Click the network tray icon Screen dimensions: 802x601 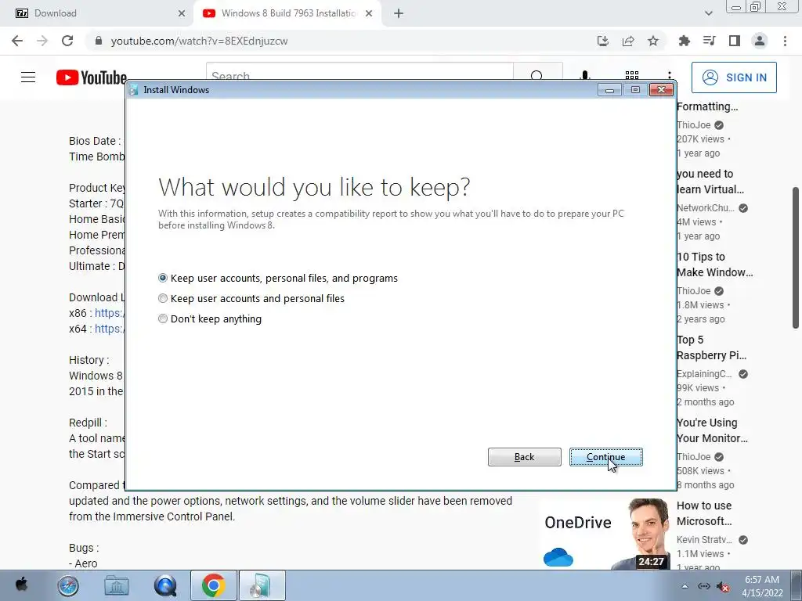704,586
